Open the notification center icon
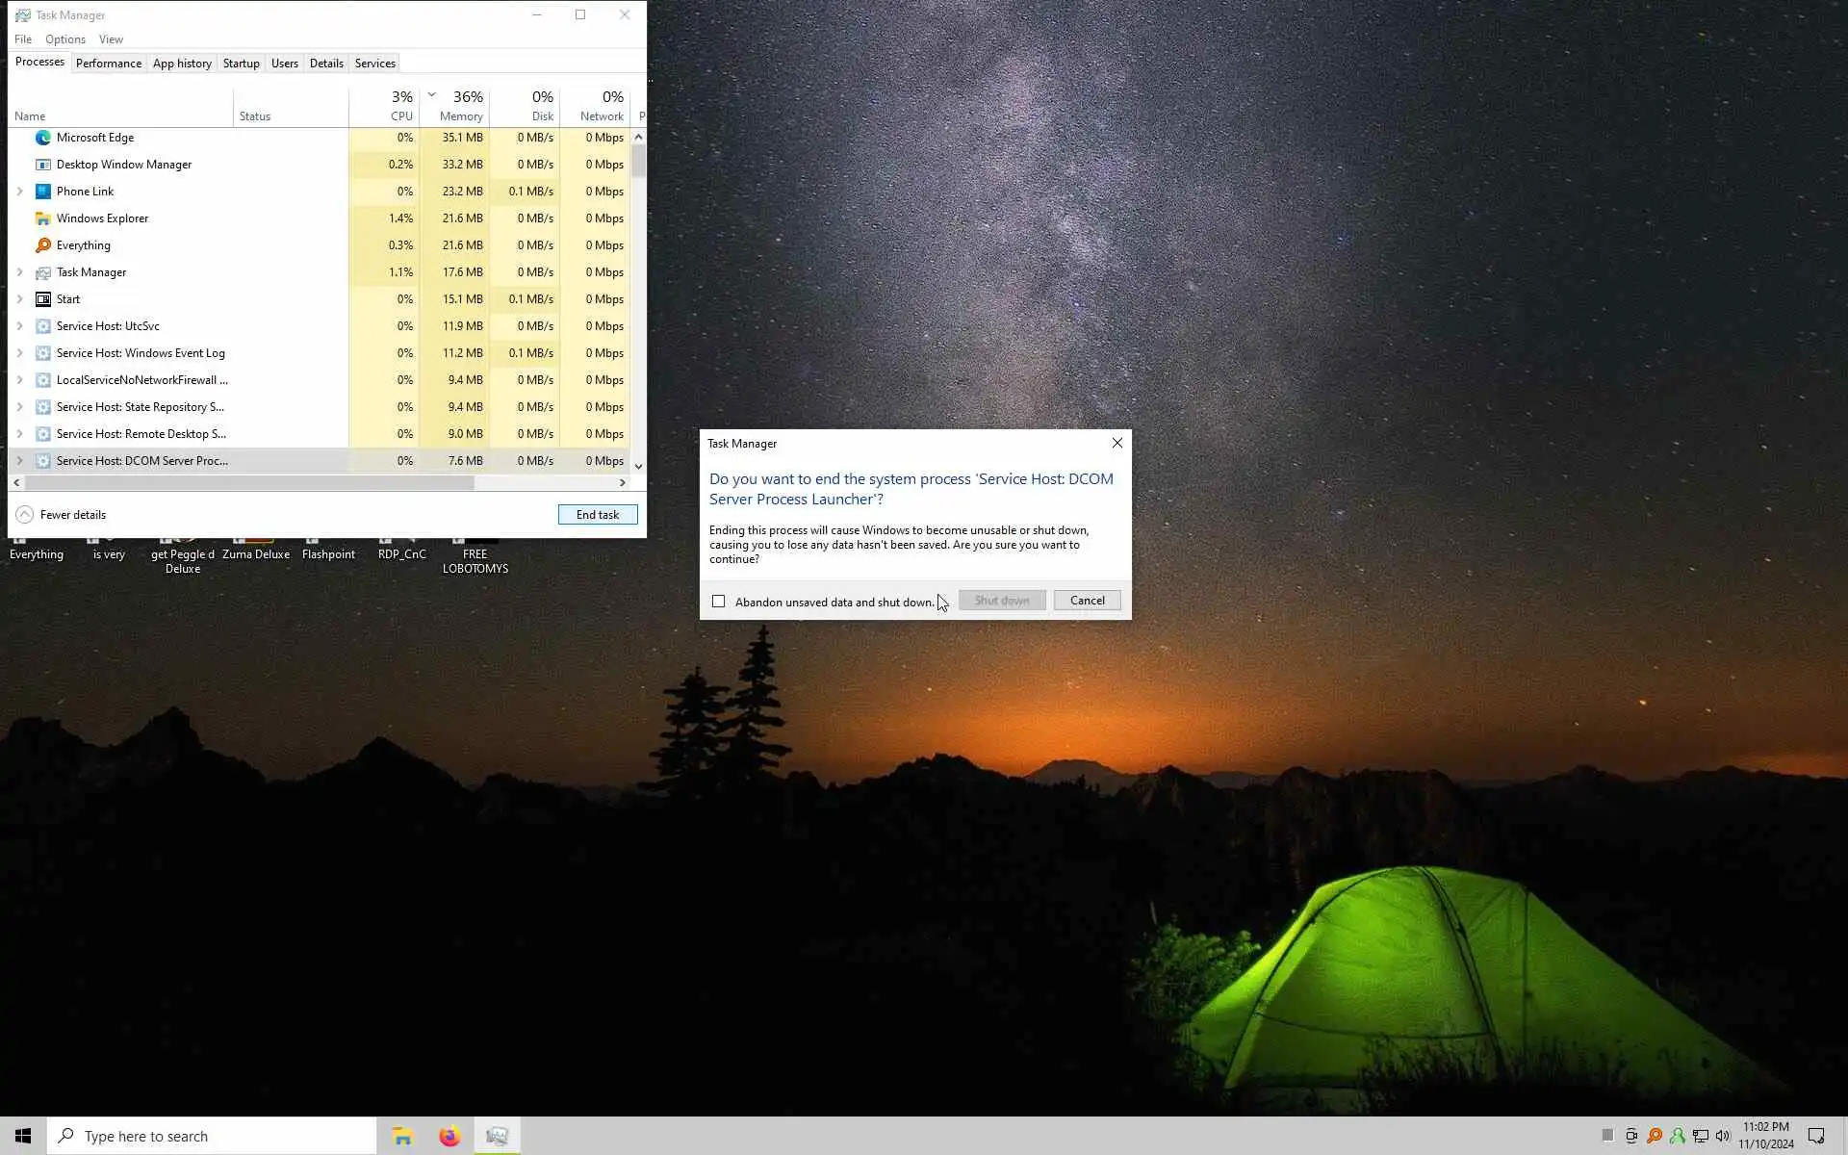Viewport: 1848px width, 1155px height. pos(1816,1136)
